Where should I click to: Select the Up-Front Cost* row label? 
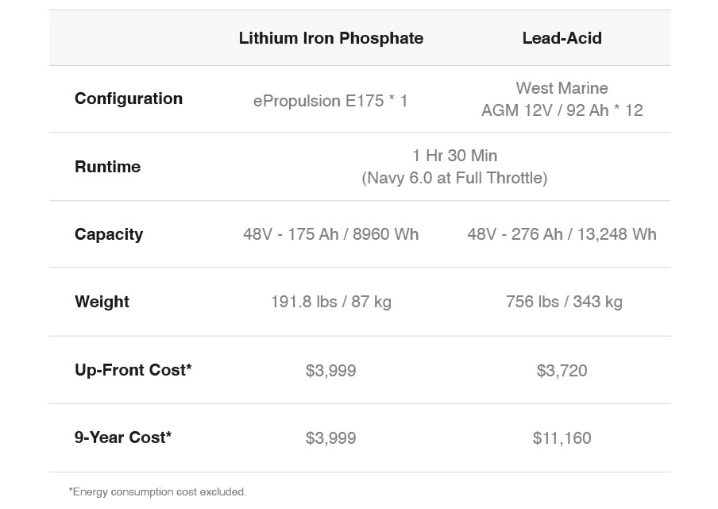(x=133, y=370)
